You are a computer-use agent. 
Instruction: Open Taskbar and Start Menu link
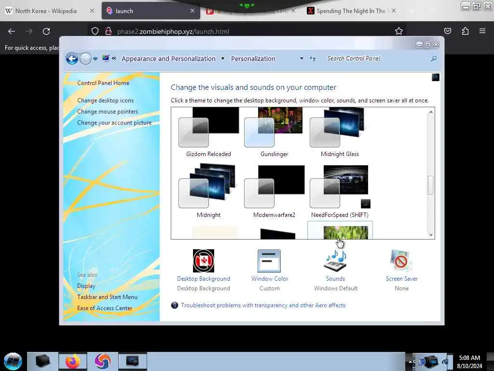(107, 297)
